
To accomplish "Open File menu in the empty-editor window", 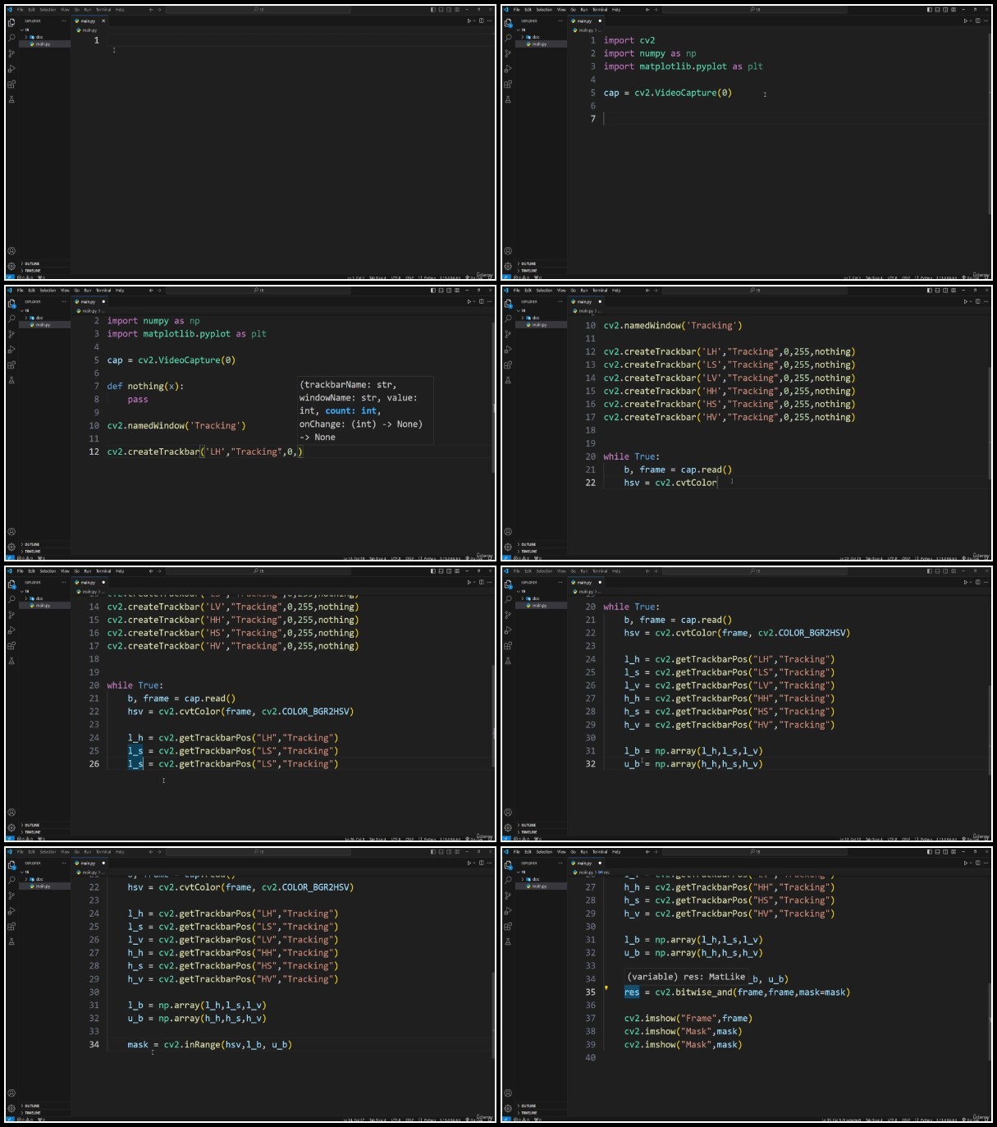I will pyautogui.click(x=21, y=10).
